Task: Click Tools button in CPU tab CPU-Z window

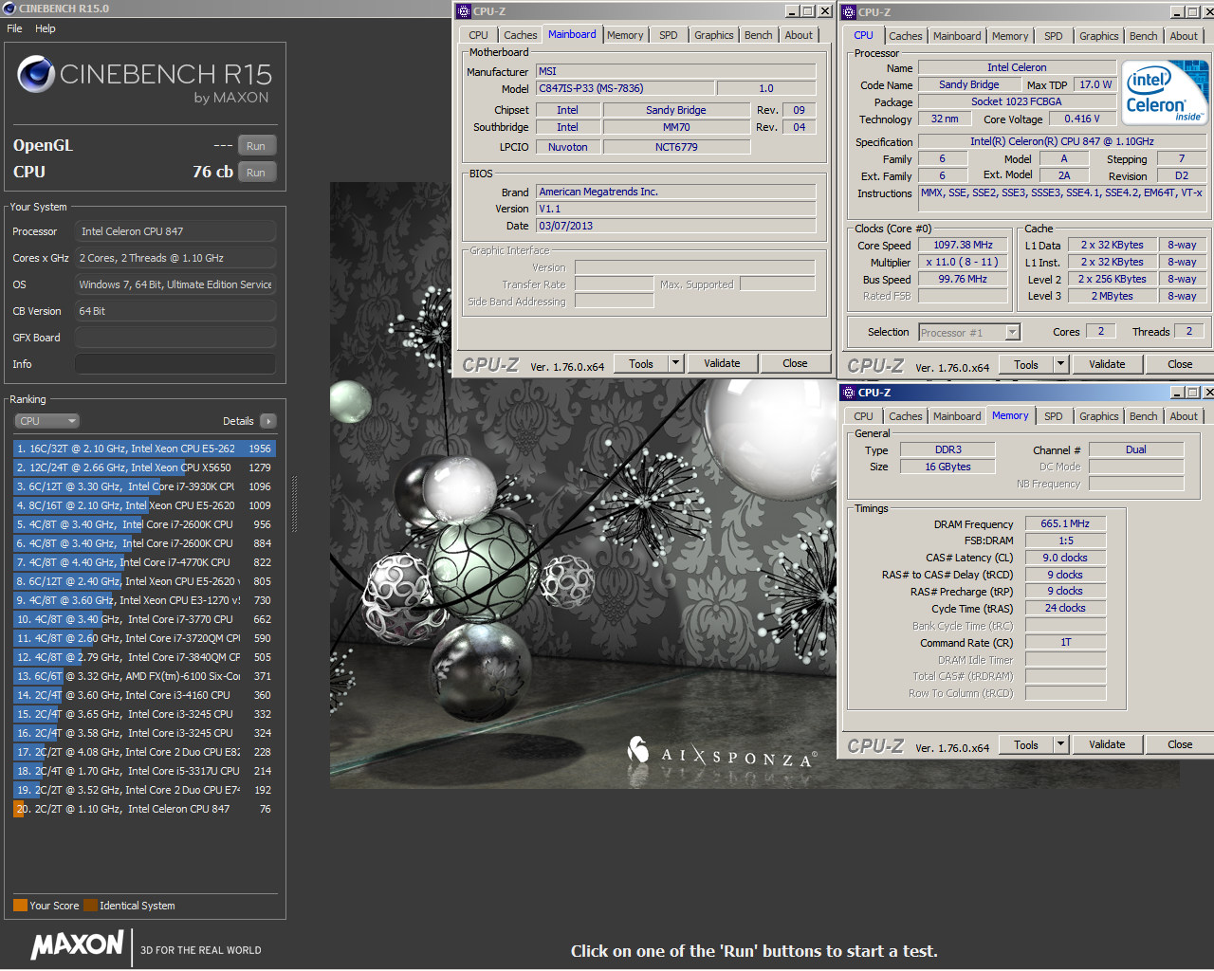Action: tap(1026, 364)
